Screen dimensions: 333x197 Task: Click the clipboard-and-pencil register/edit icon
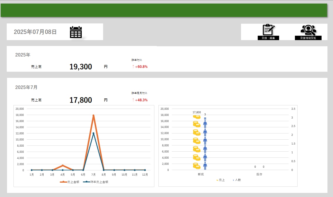tap(269, 30)
